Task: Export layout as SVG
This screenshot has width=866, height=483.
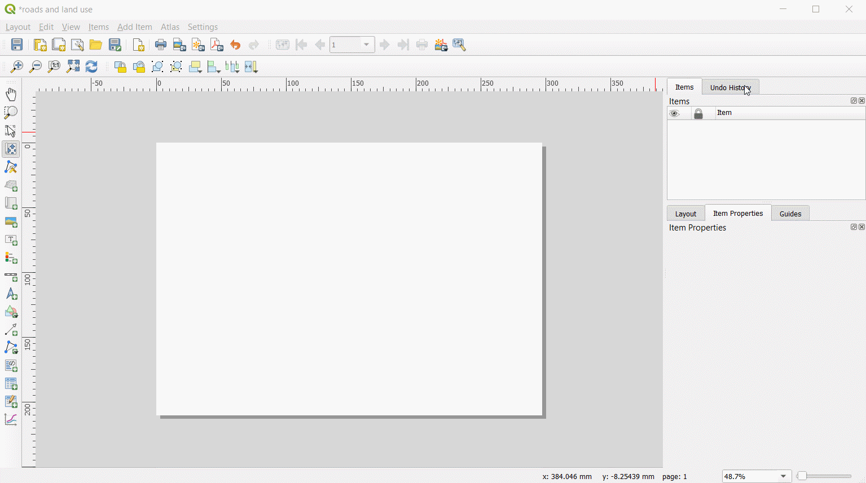Action: [x=198, y=45]
